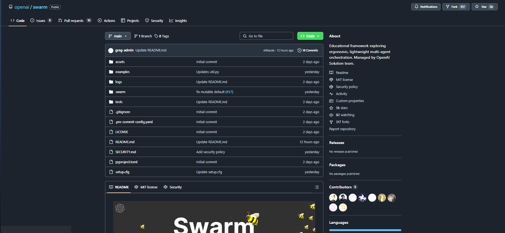Switch to the Insights tab
The height and width of the screenshot is (233, 505).
pyautogui.click(x=178, y=21)
